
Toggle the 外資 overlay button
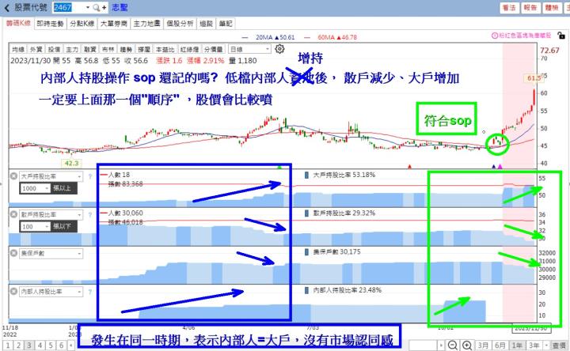click(x=36, y=49)
